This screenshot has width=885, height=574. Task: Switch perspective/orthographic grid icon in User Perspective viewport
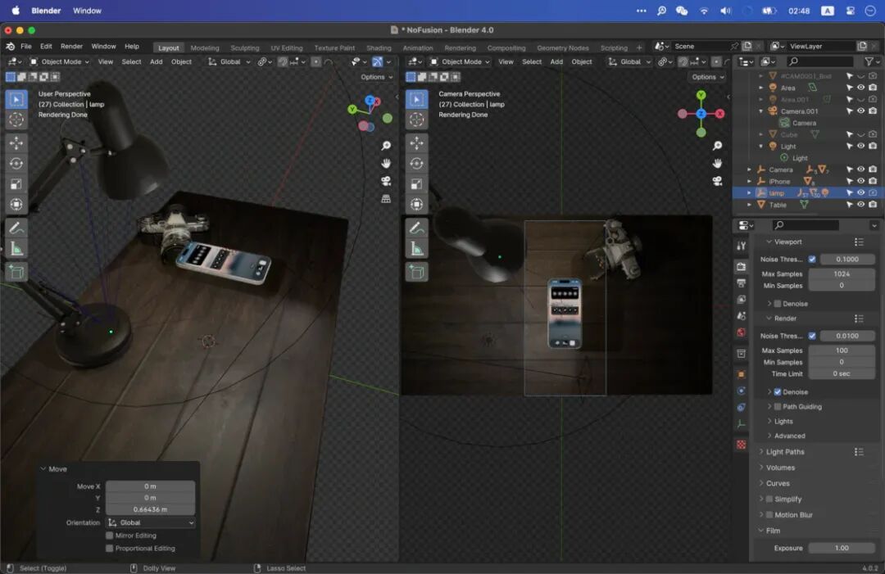[386, 199]
